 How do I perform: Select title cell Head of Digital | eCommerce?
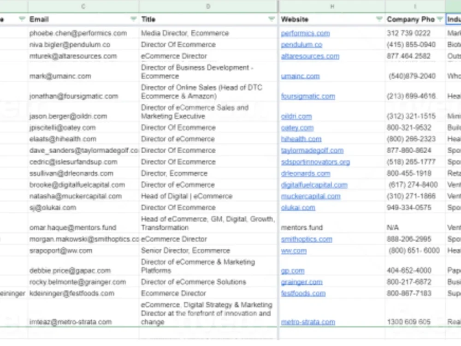tap(208, 196)
